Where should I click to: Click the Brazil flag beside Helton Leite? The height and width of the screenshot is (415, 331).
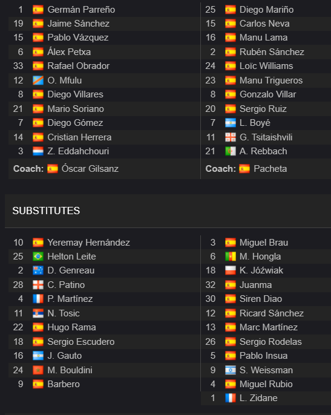click(x=38, y=257)
